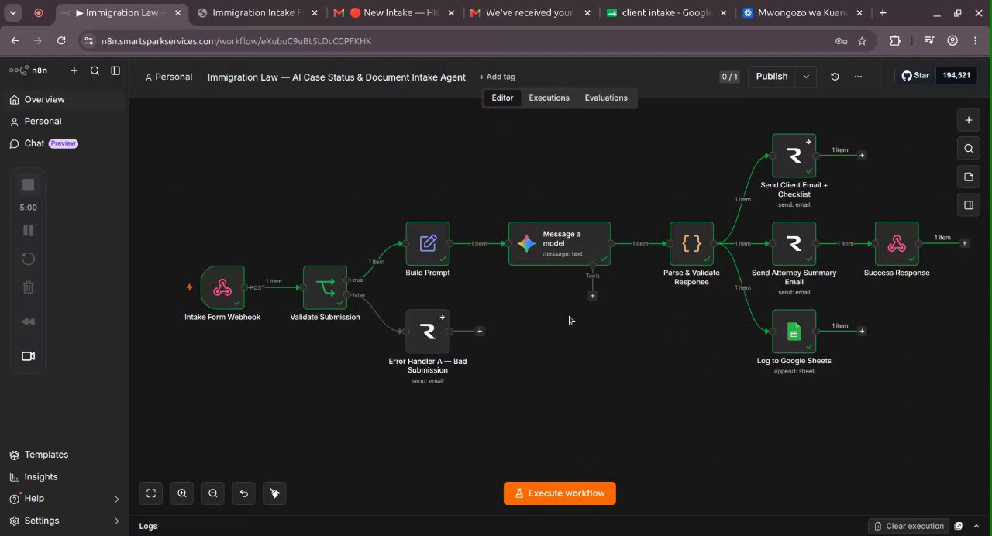The width and height of the screenshot is (992, 536).
Task: Open the GitHub Star button
Action: point(915,76)
